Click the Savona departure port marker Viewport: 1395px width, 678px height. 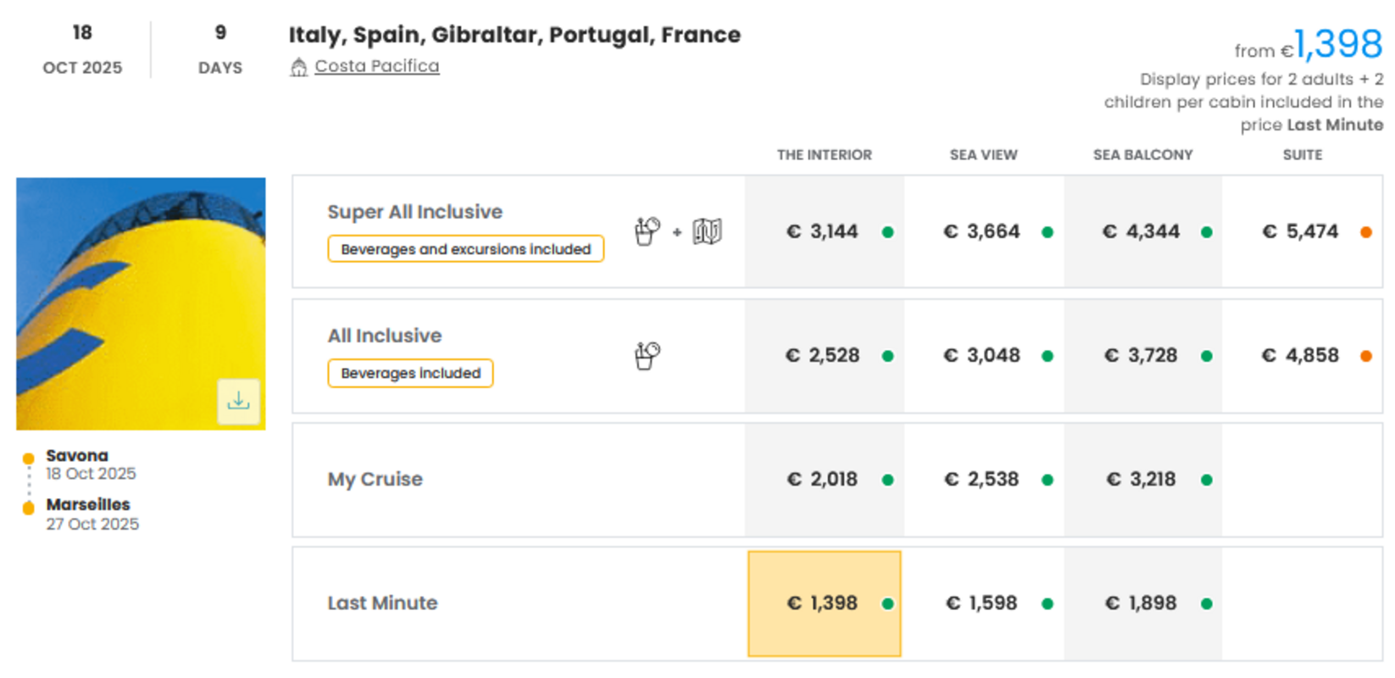tap(29, 458)
